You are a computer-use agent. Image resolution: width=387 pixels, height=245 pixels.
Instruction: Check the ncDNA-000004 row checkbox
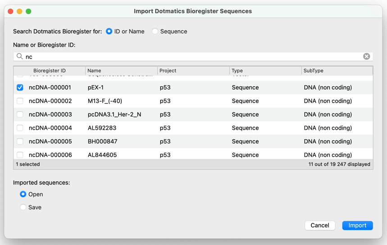[20, 128]
